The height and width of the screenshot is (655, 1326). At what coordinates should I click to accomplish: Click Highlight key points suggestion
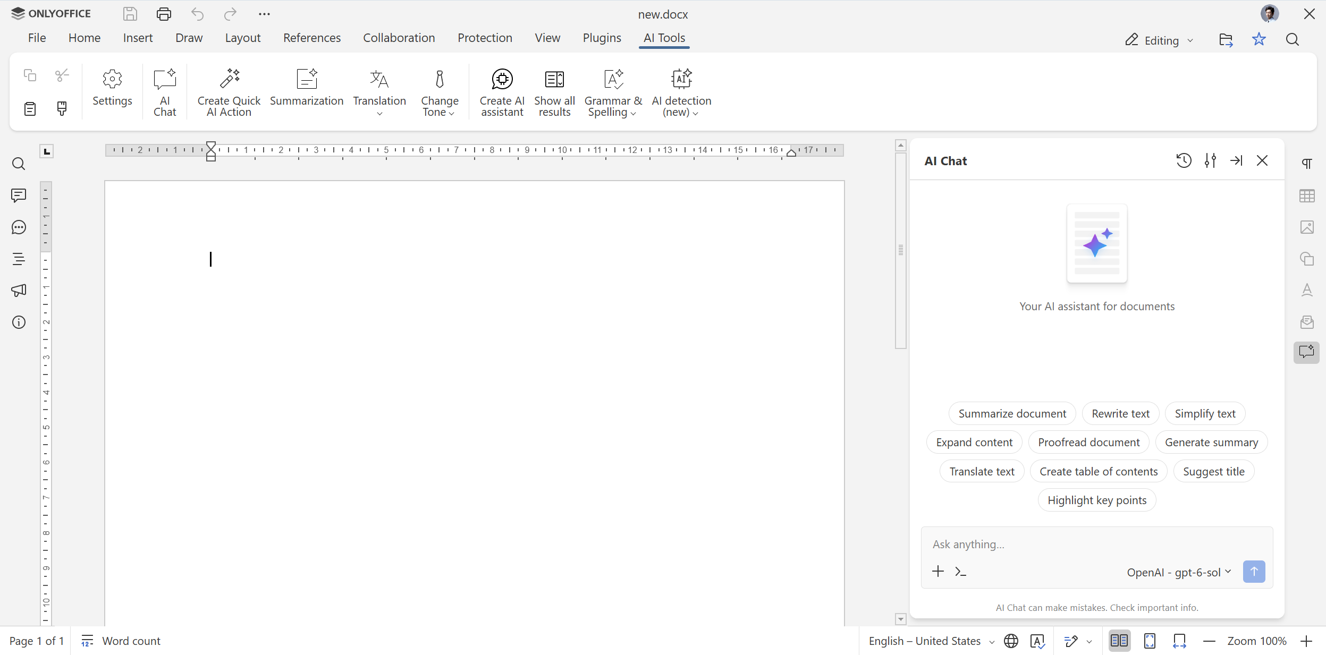[1096, 500]
